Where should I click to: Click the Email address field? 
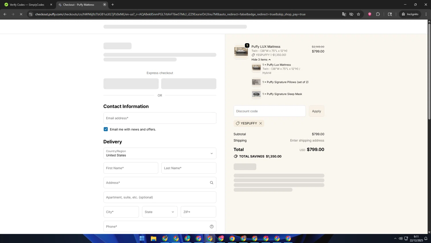(160, 118)
